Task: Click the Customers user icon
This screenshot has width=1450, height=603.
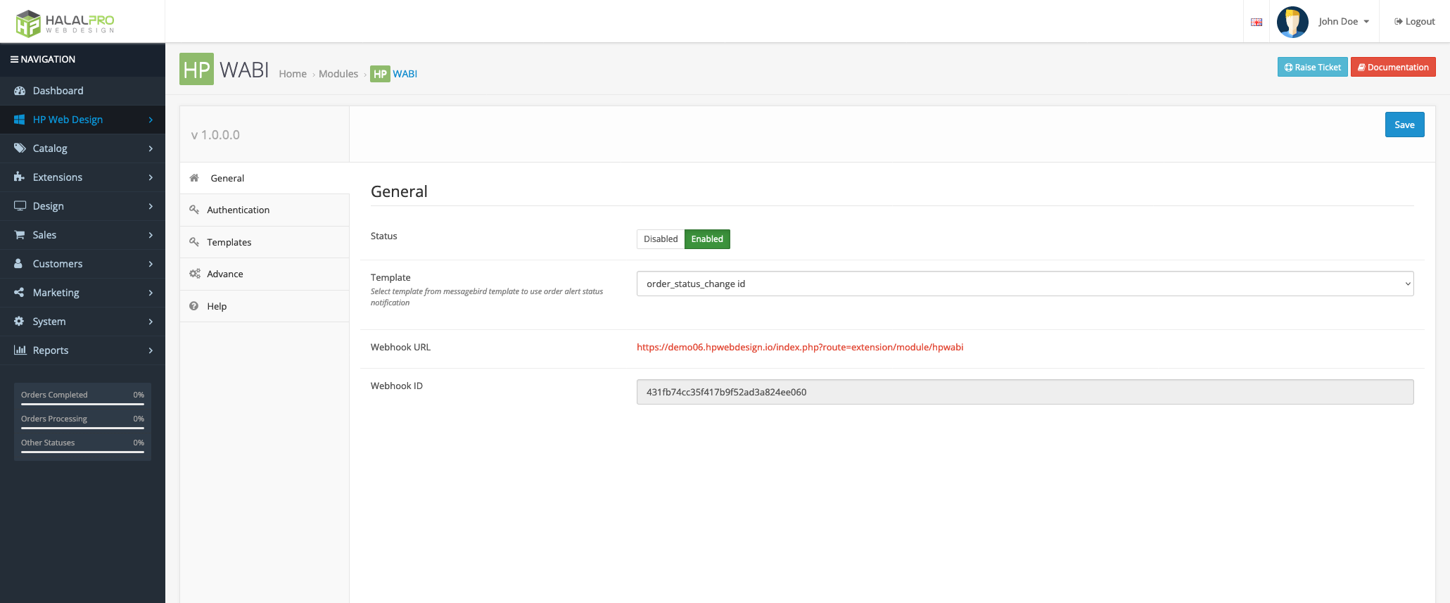Action: point(18,264)
